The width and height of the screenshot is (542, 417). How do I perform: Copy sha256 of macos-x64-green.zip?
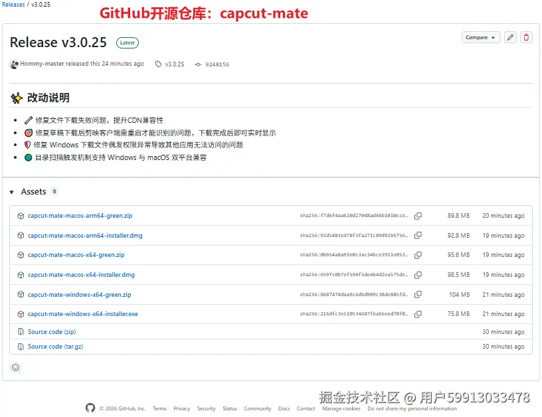point(418,255)
